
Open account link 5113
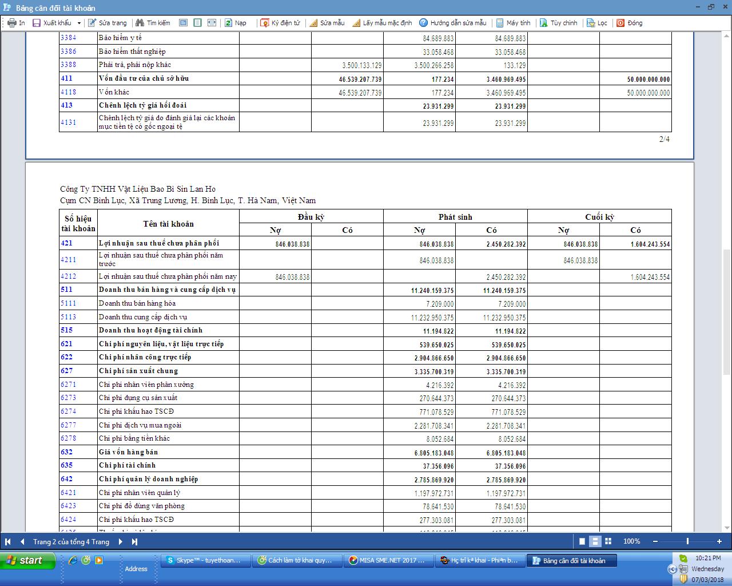tap(68, 317)
